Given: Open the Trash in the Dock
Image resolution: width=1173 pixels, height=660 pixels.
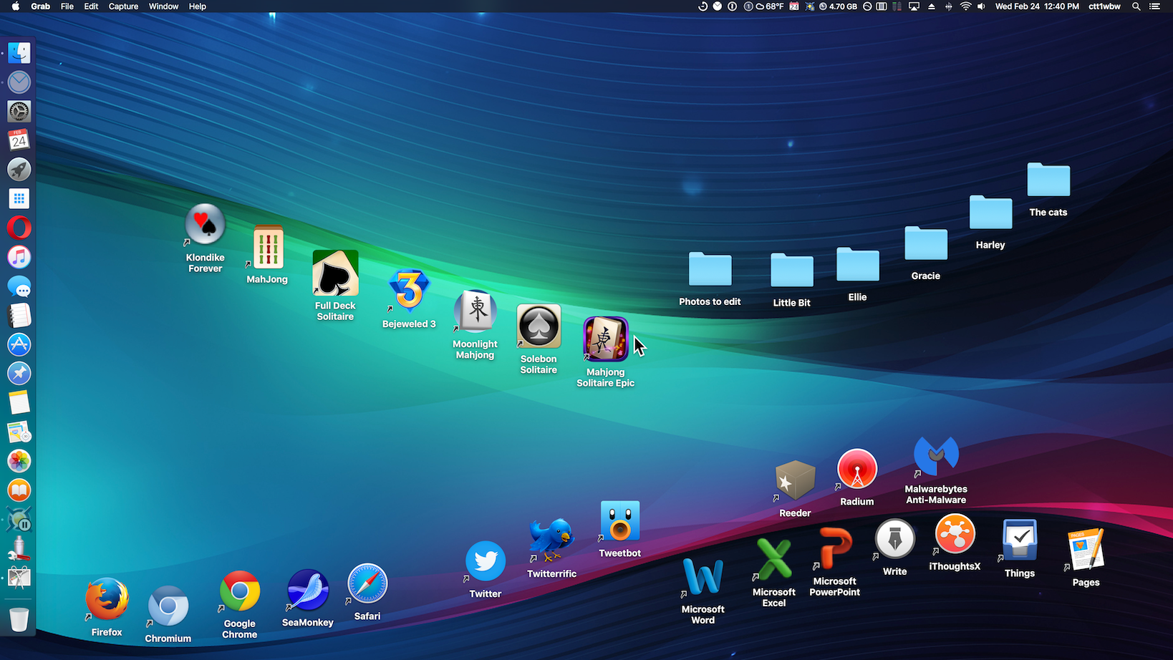Looking at the screenshot, I should (x=19, y=619).
